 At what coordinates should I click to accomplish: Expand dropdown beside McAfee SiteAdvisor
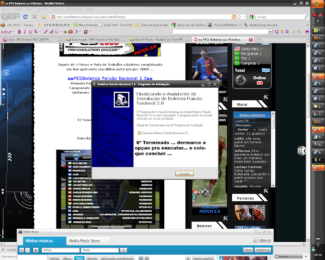(x=306, y=256)
